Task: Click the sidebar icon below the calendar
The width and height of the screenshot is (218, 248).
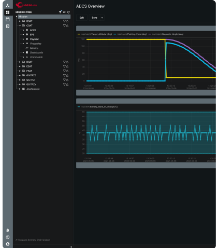Action: [x=8, y=26]
